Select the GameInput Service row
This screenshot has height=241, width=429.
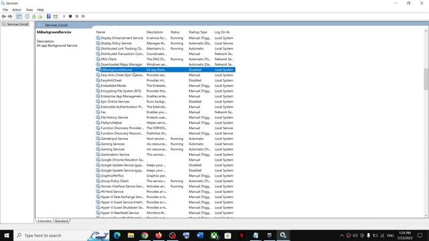coord(166,139)
